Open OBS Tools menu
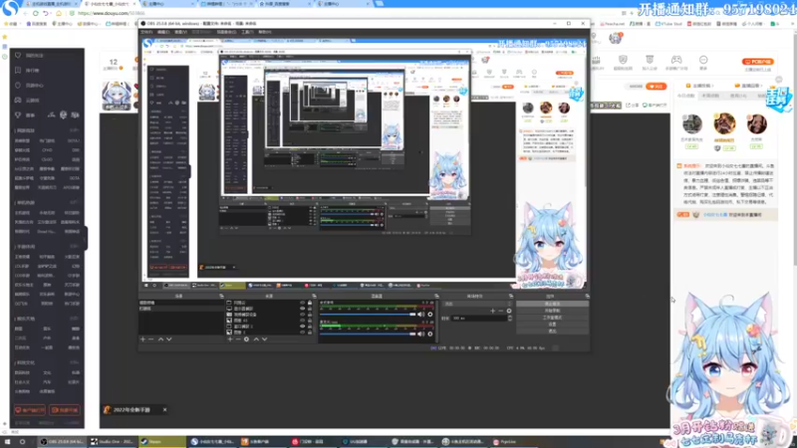797x448 pixels. (x=247, y=32)
